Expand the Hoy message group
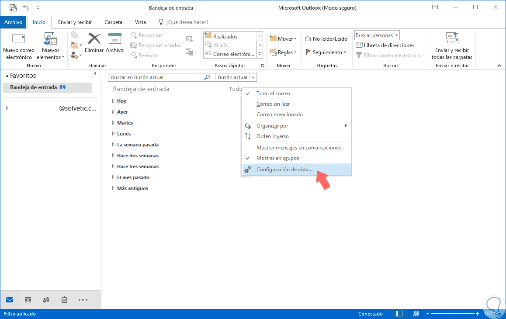This screenshot has width=506, height=319. pyautogui.click(x=113, y=101)
